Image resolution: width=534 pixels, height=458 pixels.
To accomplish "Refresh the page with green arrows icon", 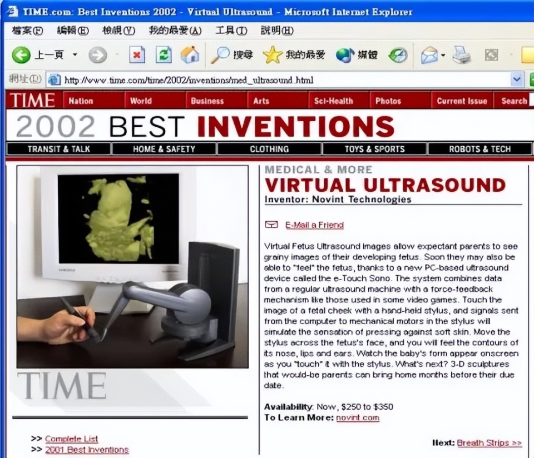I will (x=164, y=54).
